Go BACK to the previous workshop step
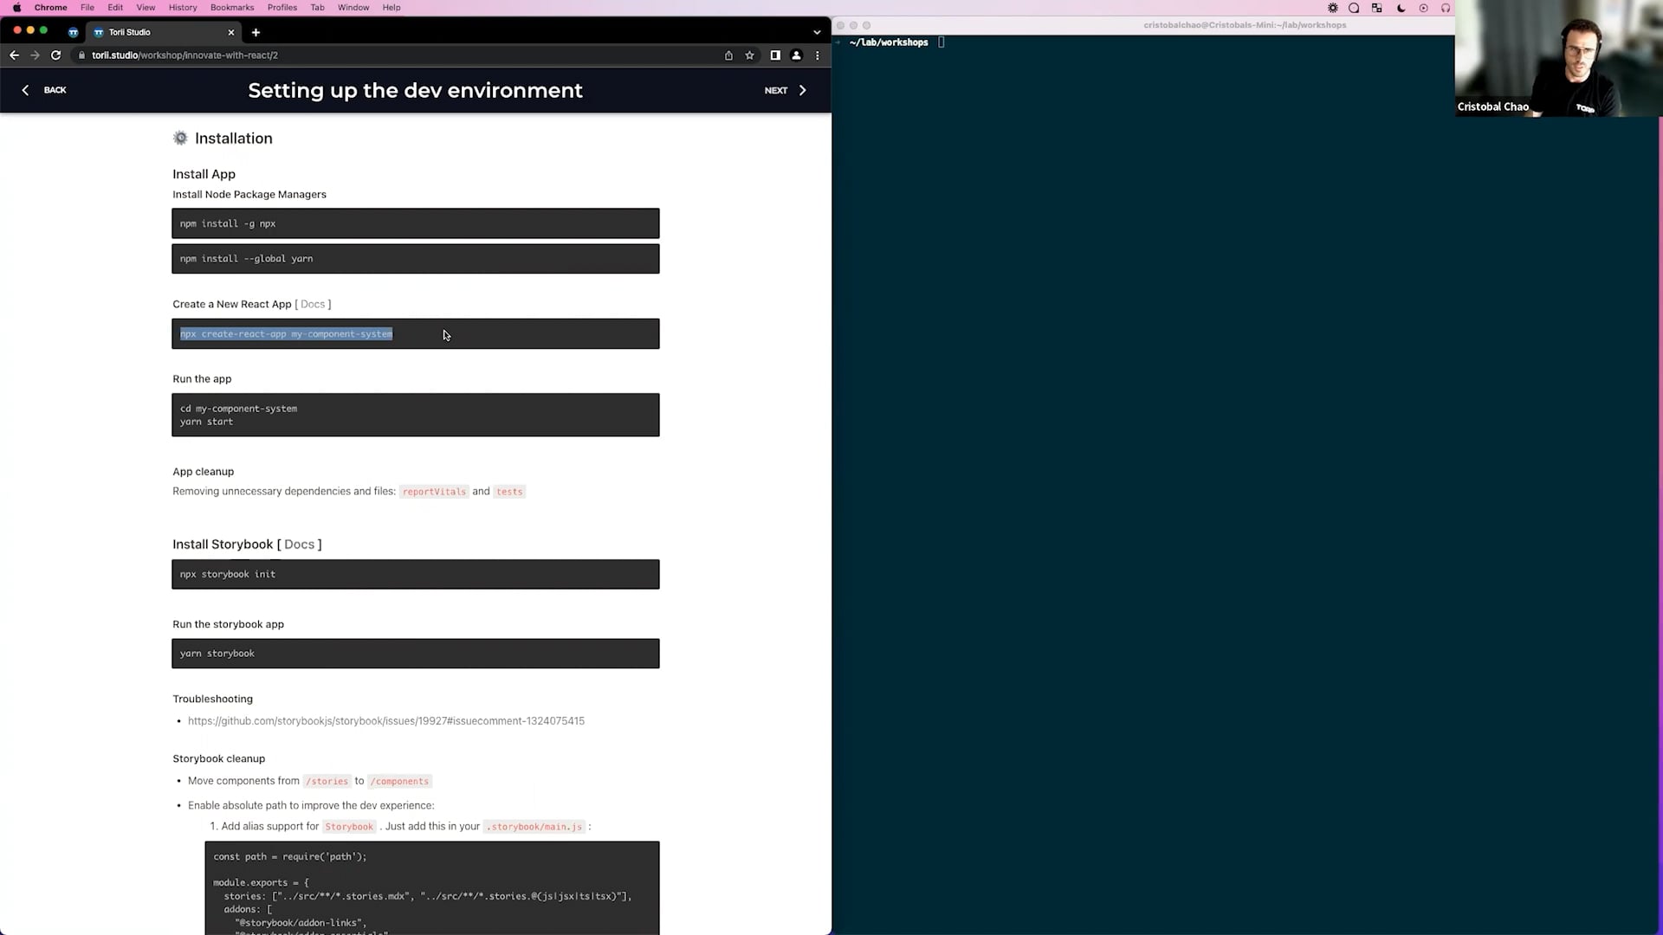 [x=45, y=90]
